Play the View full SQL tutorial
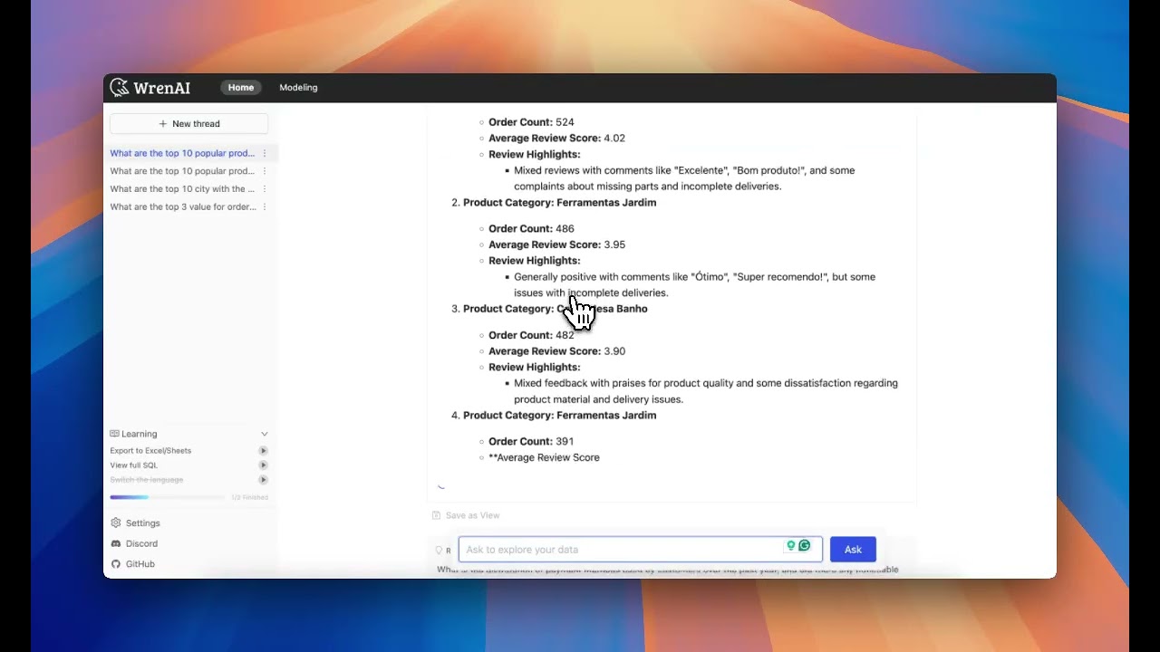The width and height of the screenshot is (1160, 652). (263, 465)
